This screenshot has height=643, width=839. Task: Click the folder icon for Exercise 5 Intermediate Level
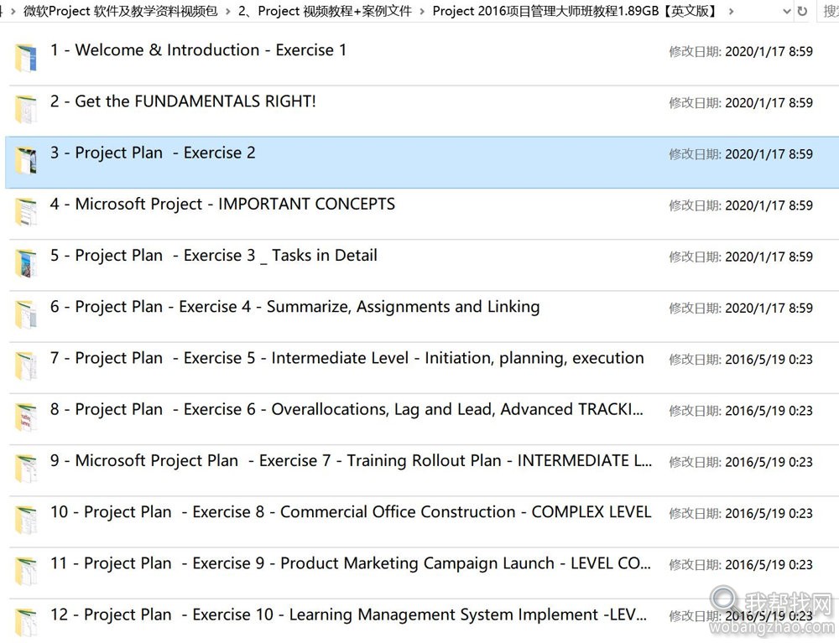(x=26, y=366)
